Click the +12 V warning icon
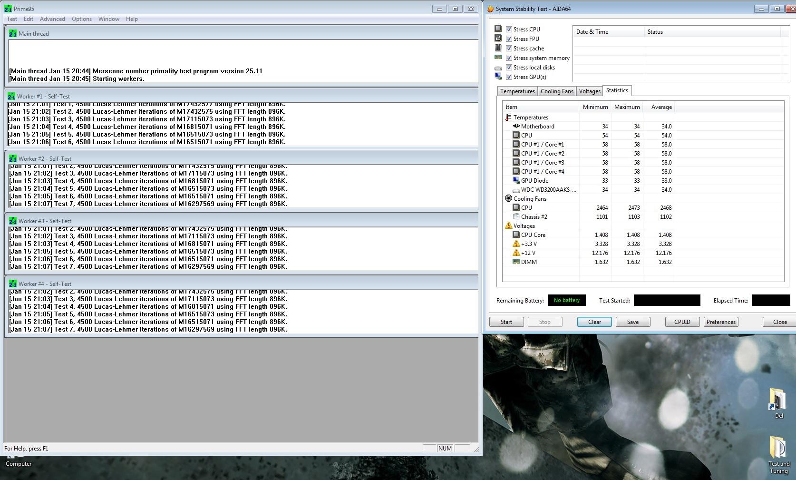 (x=516, y=253)
